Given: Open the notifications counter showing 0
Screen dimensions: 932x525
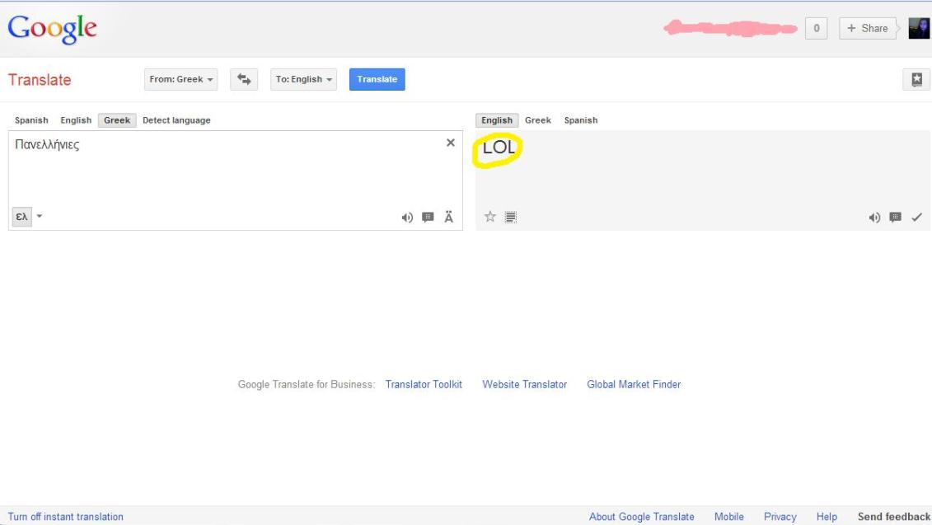Looking at the screenshot, I should 816,28.
